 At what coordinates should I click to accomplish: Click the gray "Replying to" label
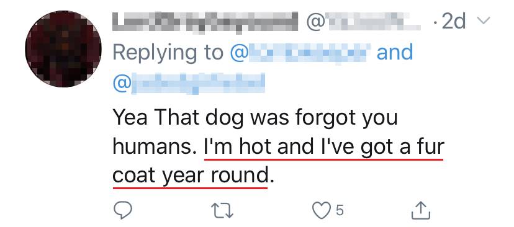pos(168,54)
